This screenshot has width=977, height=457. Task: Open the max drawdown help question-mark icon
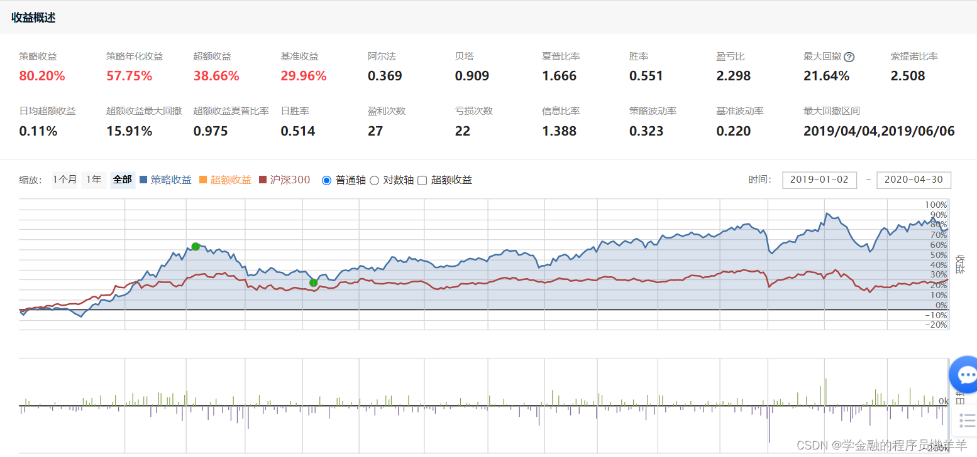click(849, 57)
